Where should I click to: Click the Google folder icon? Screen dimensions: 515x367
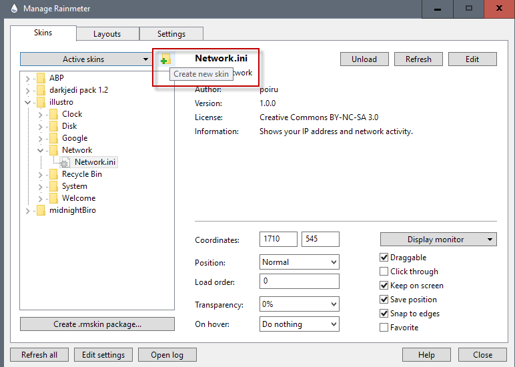(x=53, y=138)
